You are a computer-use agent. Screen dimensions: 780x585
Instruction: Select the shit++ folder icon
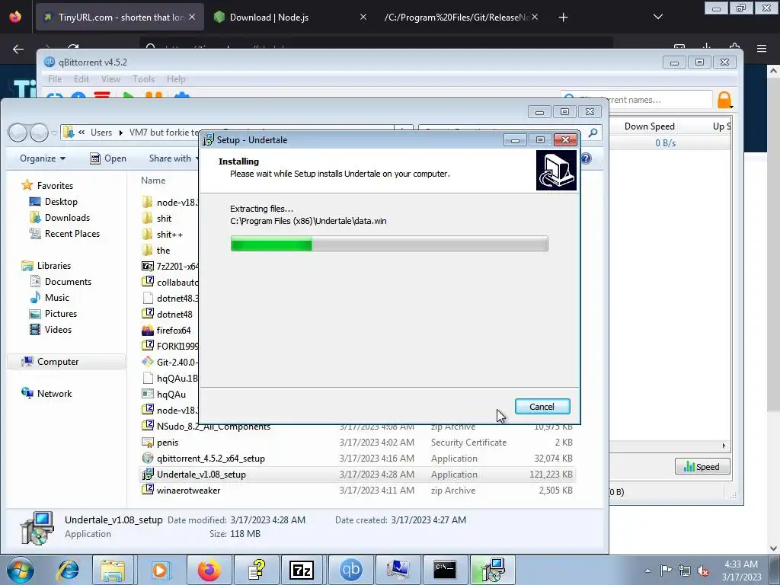click(x=147, y=235)
